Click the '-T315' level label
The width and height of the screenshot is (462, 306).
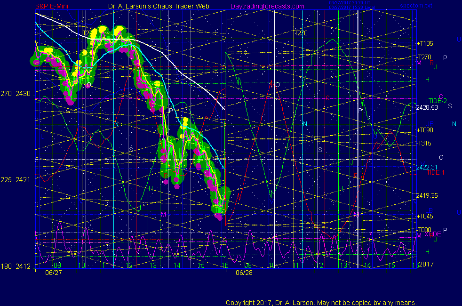[424, 143]
